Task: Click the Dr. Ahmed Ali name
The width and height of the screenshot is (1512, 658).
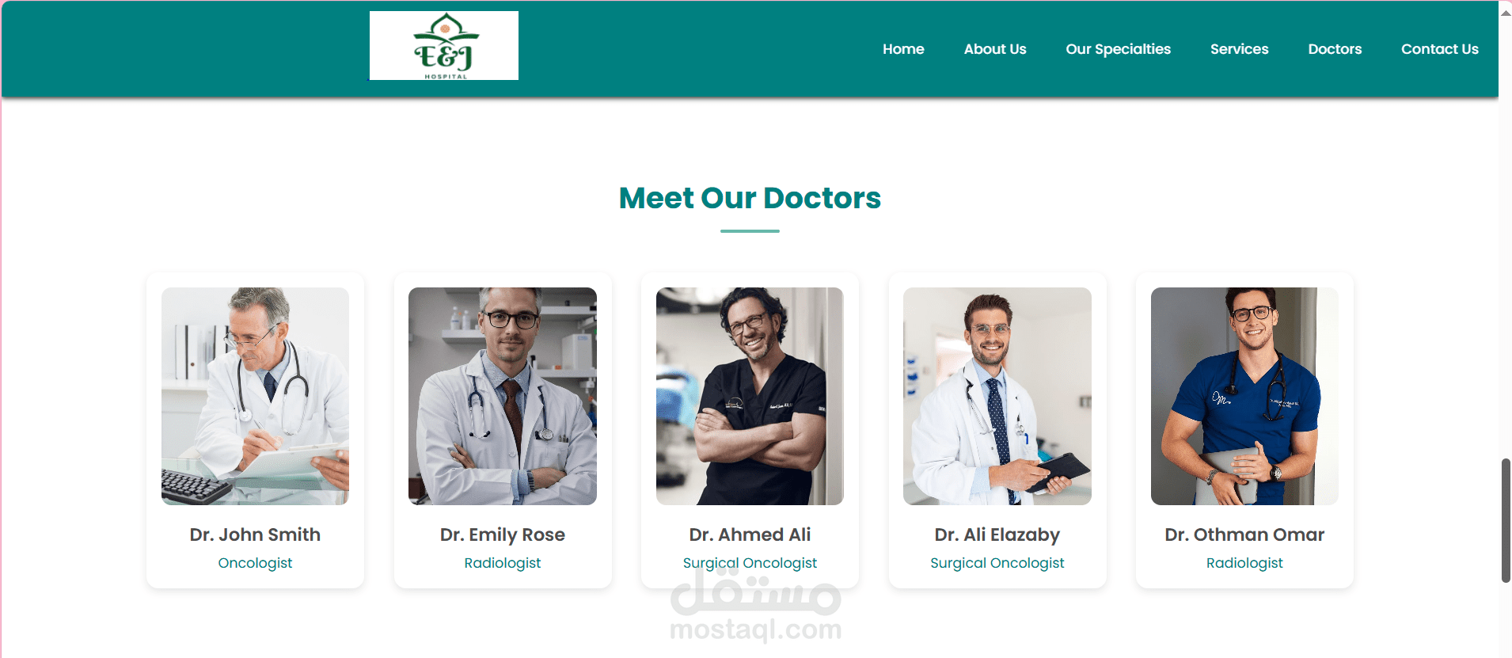Action: click(x=750, y=534)
